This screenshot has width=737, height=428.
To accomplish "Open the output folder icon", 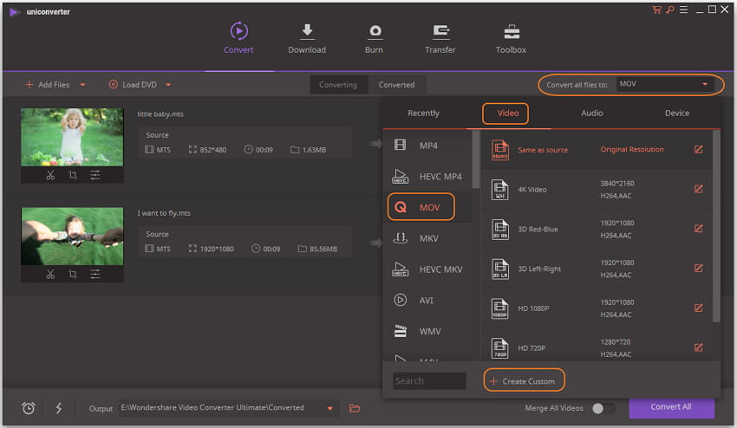I will click(x=355, y=408).
